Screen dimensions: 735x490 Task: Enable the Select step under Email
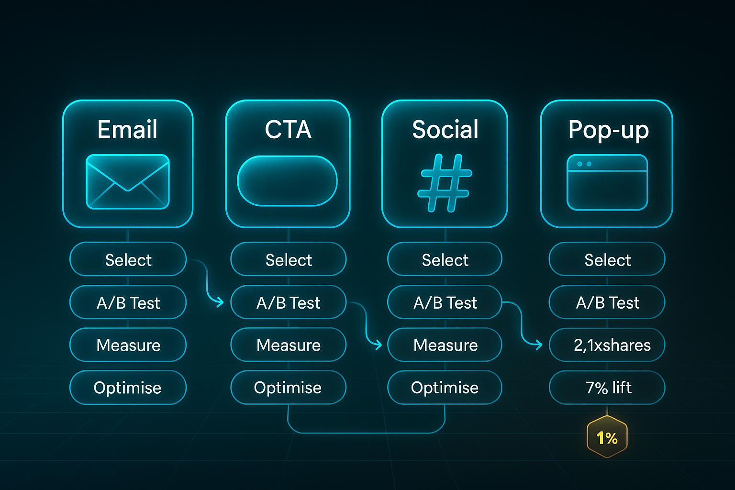click(x=127, y=259)
